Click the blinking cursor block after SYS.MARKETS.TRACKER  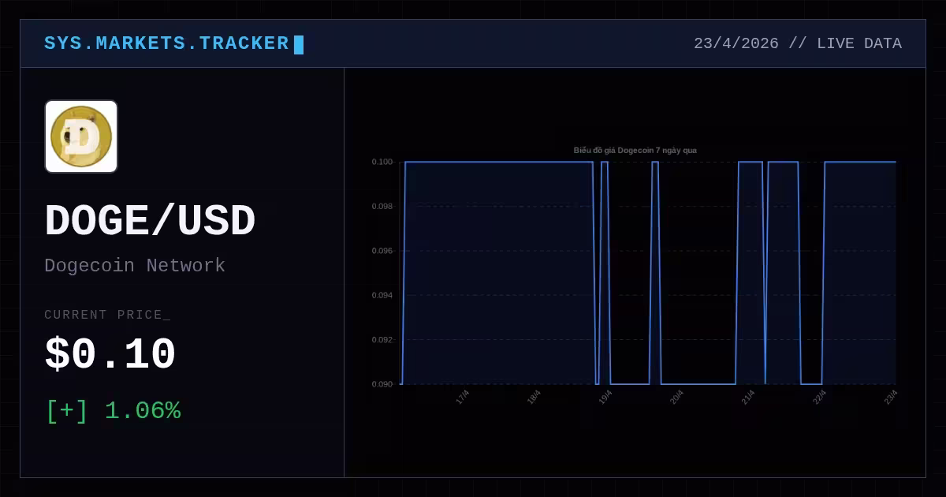point(299,44)
